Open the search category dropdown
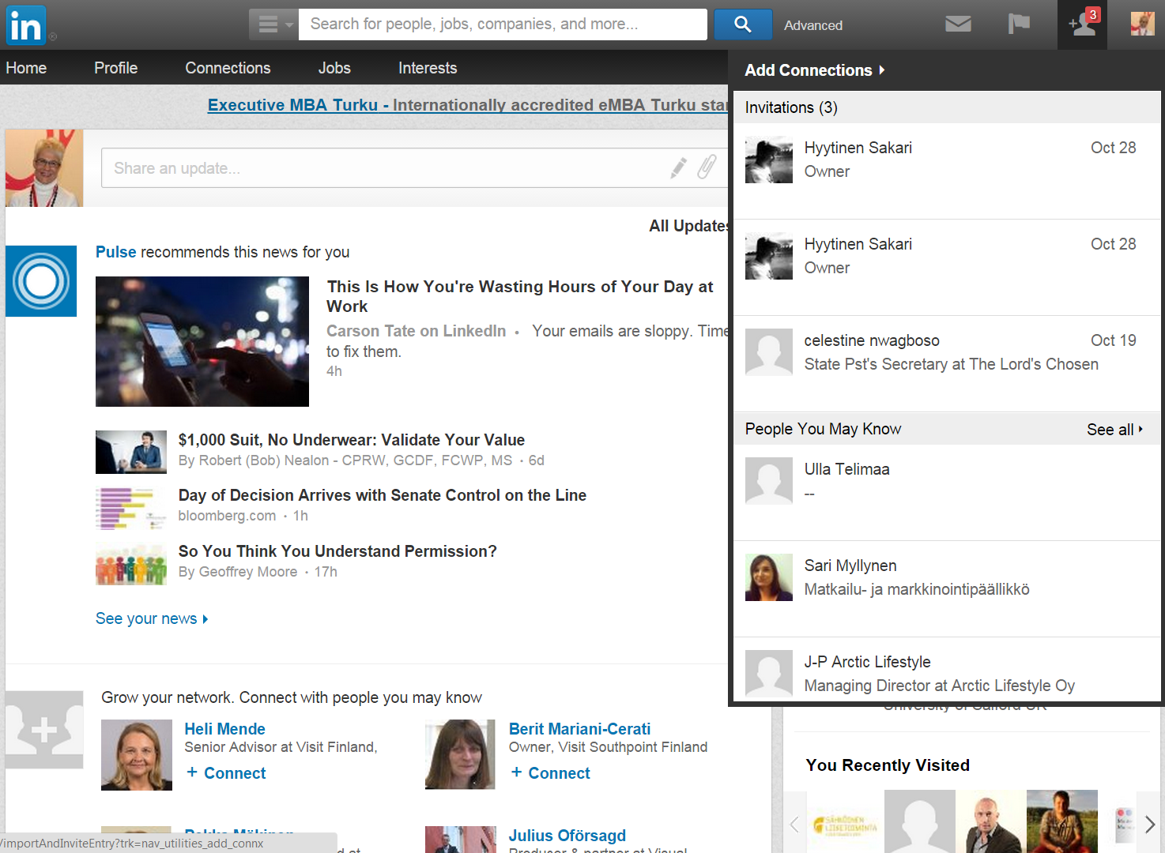This screenshot has width=1165, height=853. [x=273, y=24]
